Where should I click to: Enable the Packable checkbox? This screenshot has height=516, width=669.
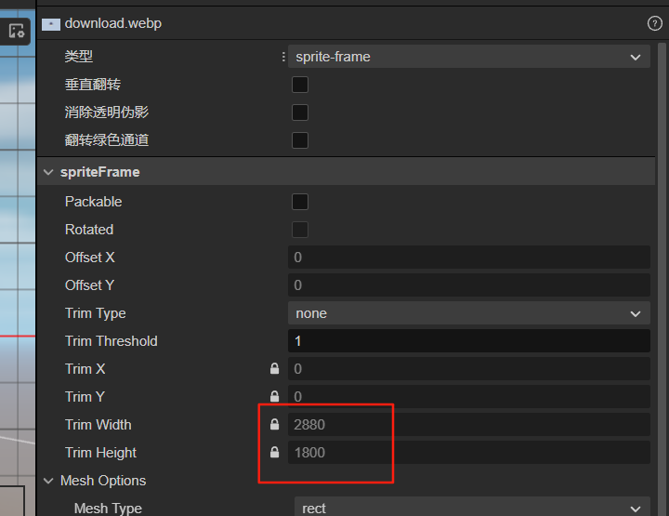(x=300, y=202)
